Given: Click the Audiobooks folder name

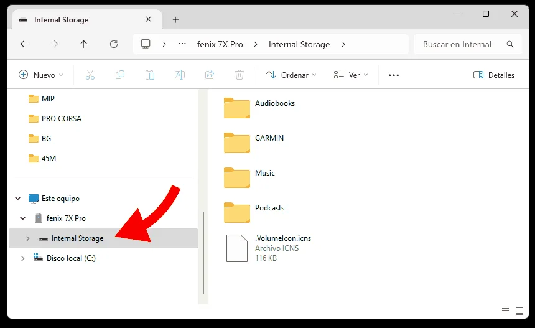Looking at the screenshot, I should [275, 103].
